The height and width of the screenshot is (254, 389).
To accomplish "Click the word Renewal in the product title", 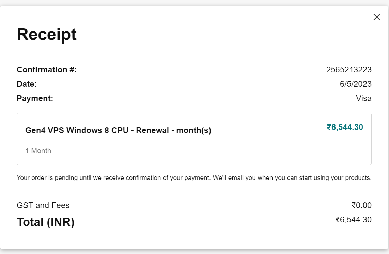I will point(153,130).
